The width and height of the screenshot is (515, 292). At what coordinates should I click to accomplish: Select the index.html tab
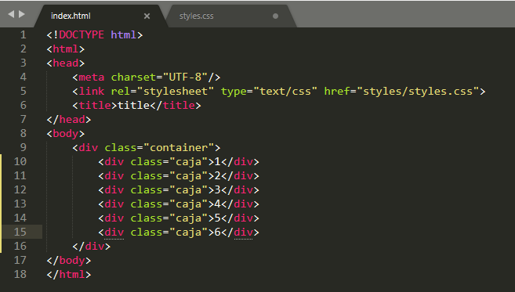tap(71, 16)
